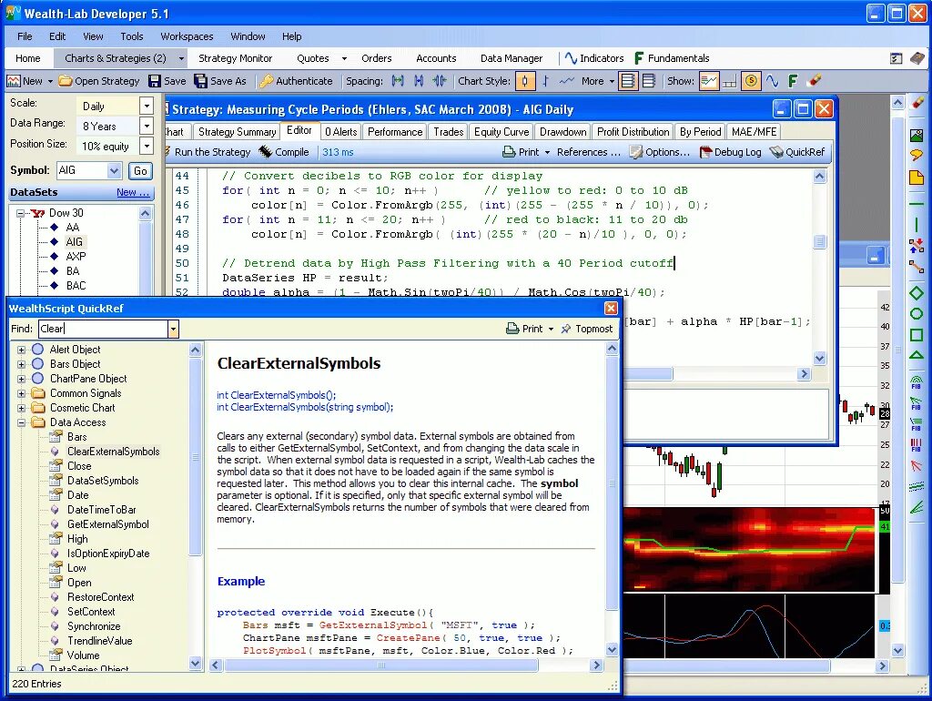The image size is (932, 701).
Task: Open the Find combo box dropdown
Action: [x=173, y=329]
